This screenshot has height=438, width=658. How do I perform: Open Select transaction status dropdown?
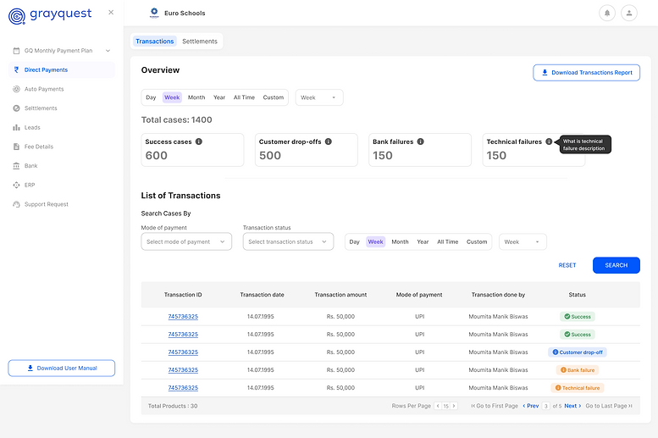(288, 242)
